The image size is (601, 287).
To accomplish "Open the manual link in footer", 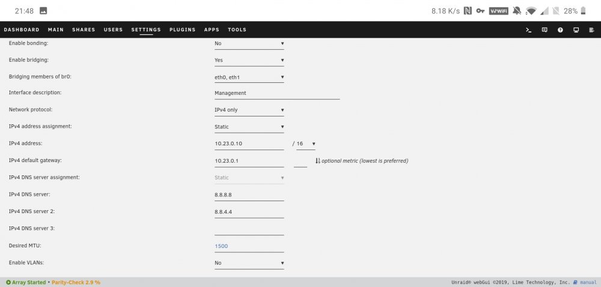I will 588,283.
